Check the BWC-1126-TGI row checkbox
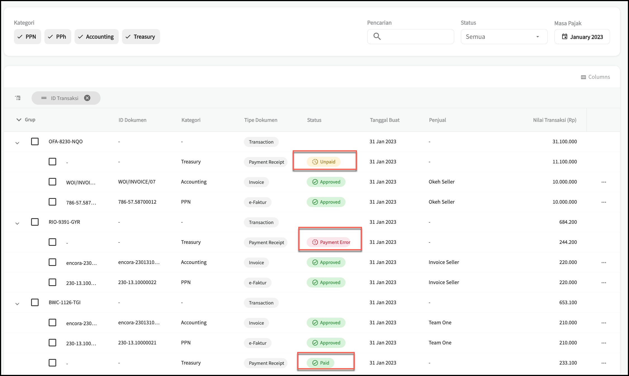The height and width of the screenshot is (376, 629). pos(35,303)
